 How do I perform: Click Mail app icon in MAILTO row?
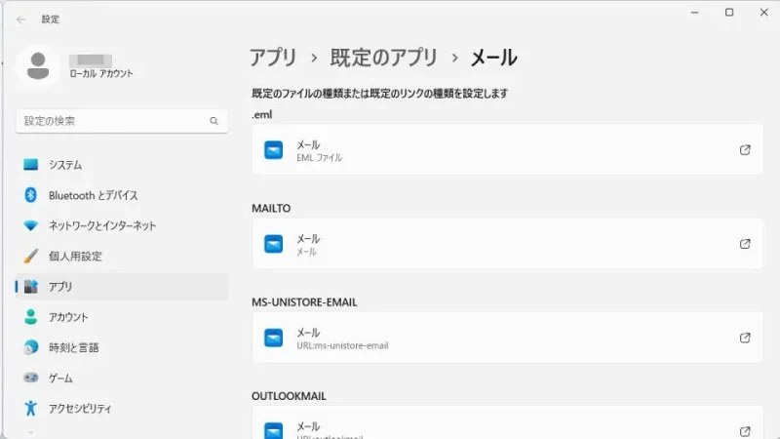tap(274, 244)
